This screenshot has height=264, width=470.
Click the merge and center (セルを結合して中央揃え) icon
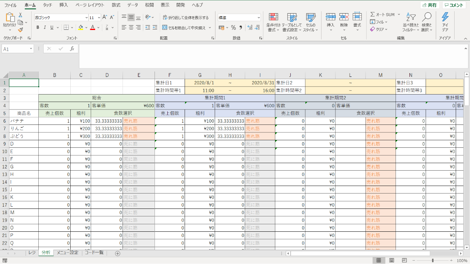click(x=165, y=27)
